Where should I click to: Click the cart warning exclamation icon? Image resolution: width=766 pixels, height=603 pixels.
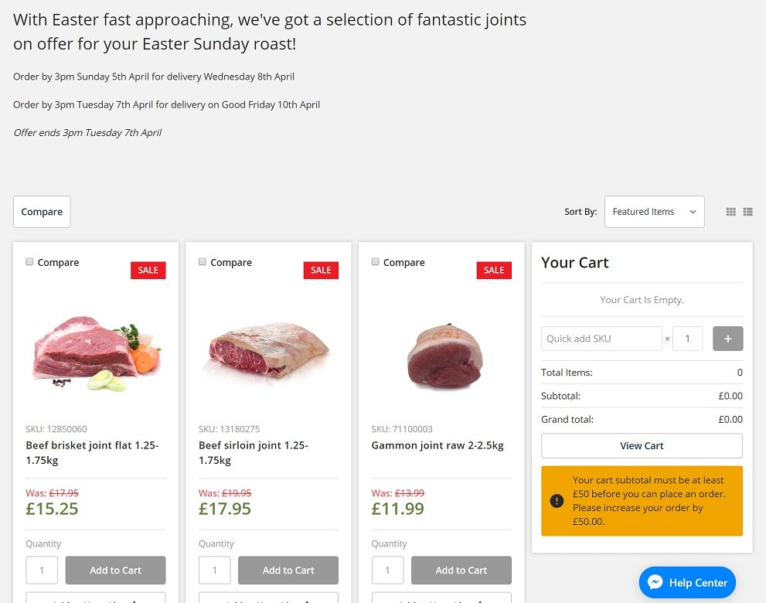pyautogui.click(x=557, y=501)
